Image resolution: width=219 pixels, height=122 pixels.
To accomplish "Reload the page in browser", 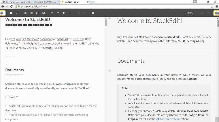I will tap(12, 6).
